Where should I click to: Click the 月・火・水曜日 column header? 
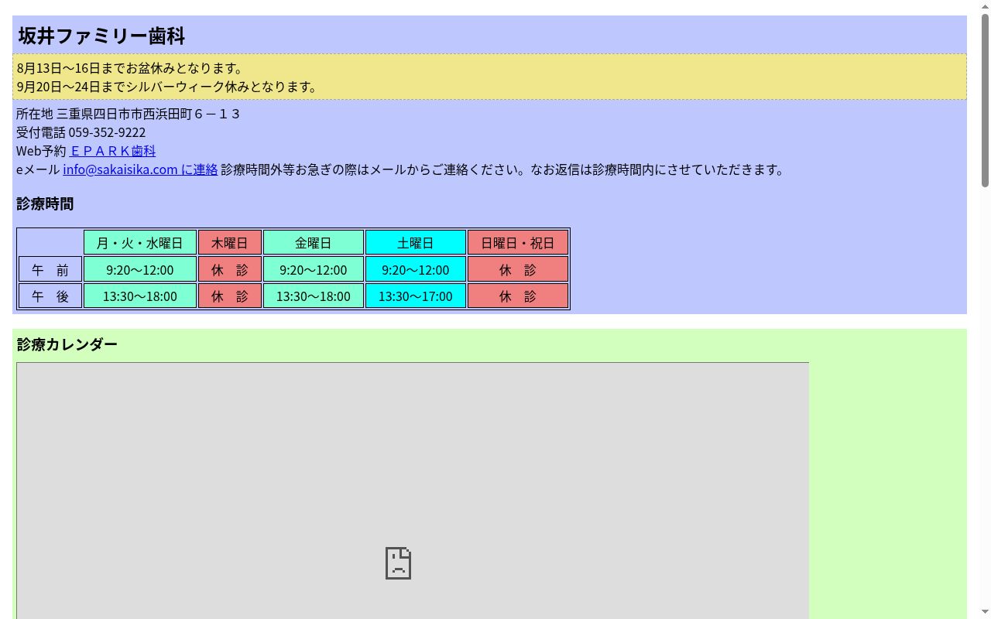coord(140,242)
